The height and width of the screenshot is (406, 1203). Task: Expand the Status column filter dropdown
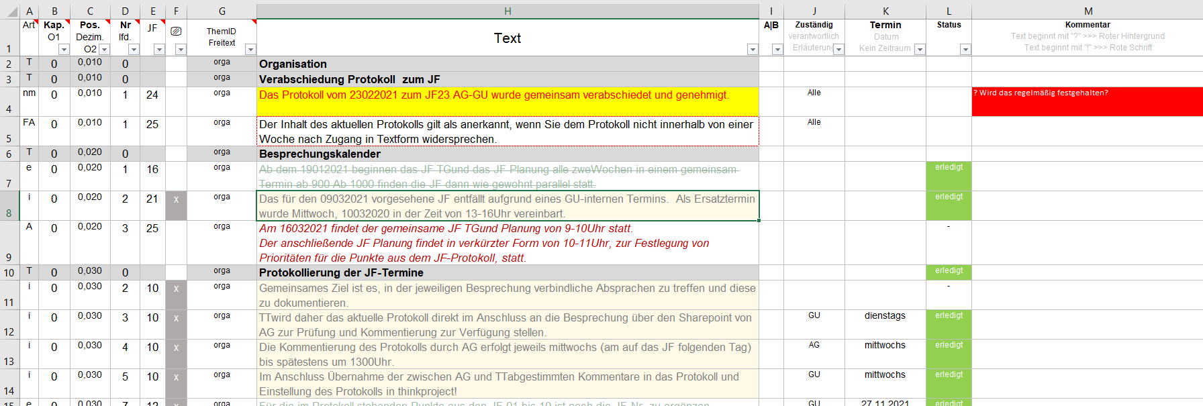coord(965,50)
